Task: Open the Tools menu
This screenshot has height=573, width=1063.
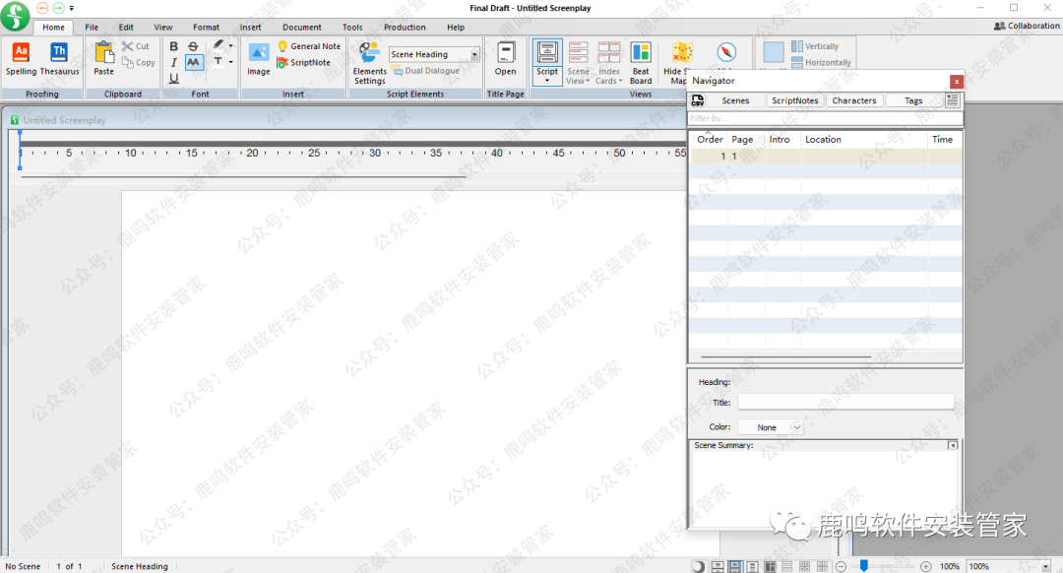Action: (351, 28)
